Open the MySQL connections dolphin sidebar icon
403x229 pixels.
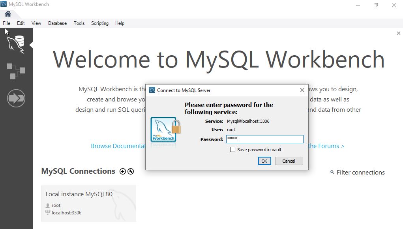click(x=16, y=44)
